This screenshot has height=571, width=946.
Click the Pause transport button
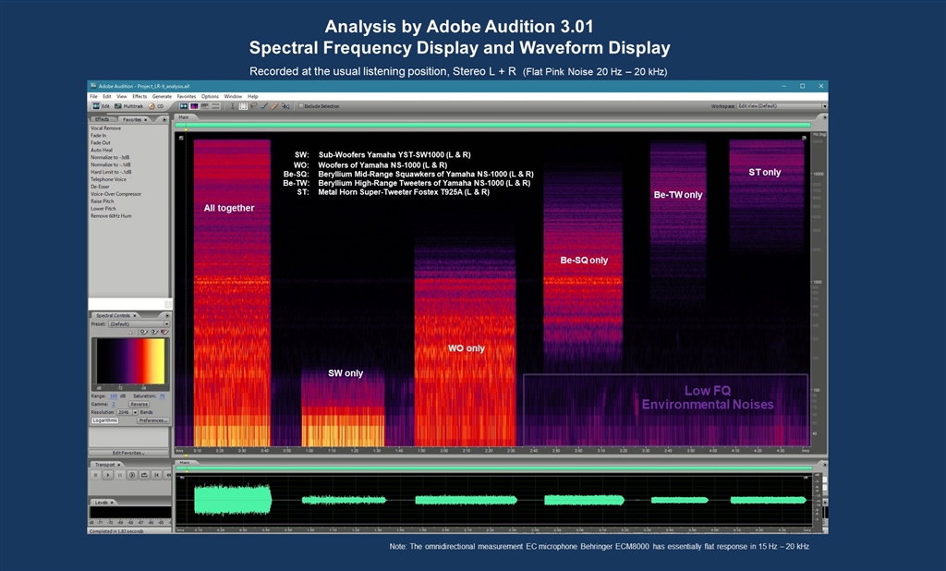pos(119,475)
